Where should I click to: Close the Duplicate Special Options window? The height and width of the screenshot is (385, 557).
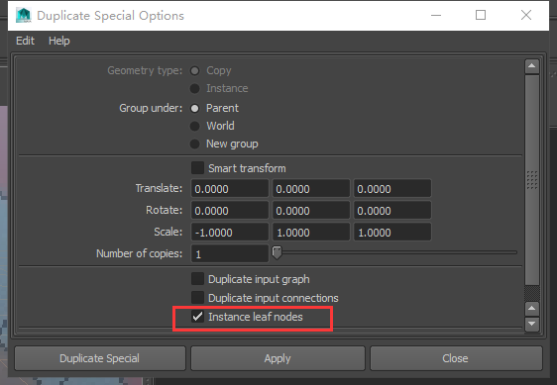click(x=526, y=15)
